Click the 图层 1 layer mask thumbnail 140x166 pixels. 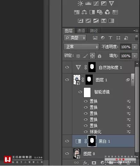89,80
